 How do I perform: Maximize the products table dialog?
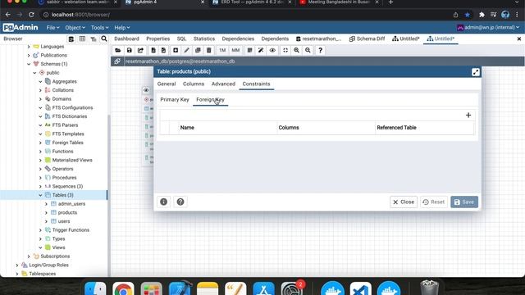pos(476,72)
